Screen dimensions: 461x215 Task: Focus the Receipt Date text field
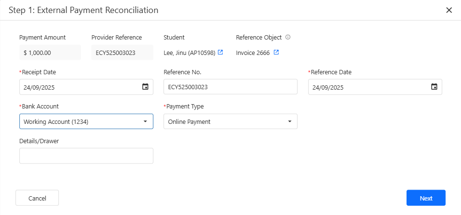coord(77,87)
